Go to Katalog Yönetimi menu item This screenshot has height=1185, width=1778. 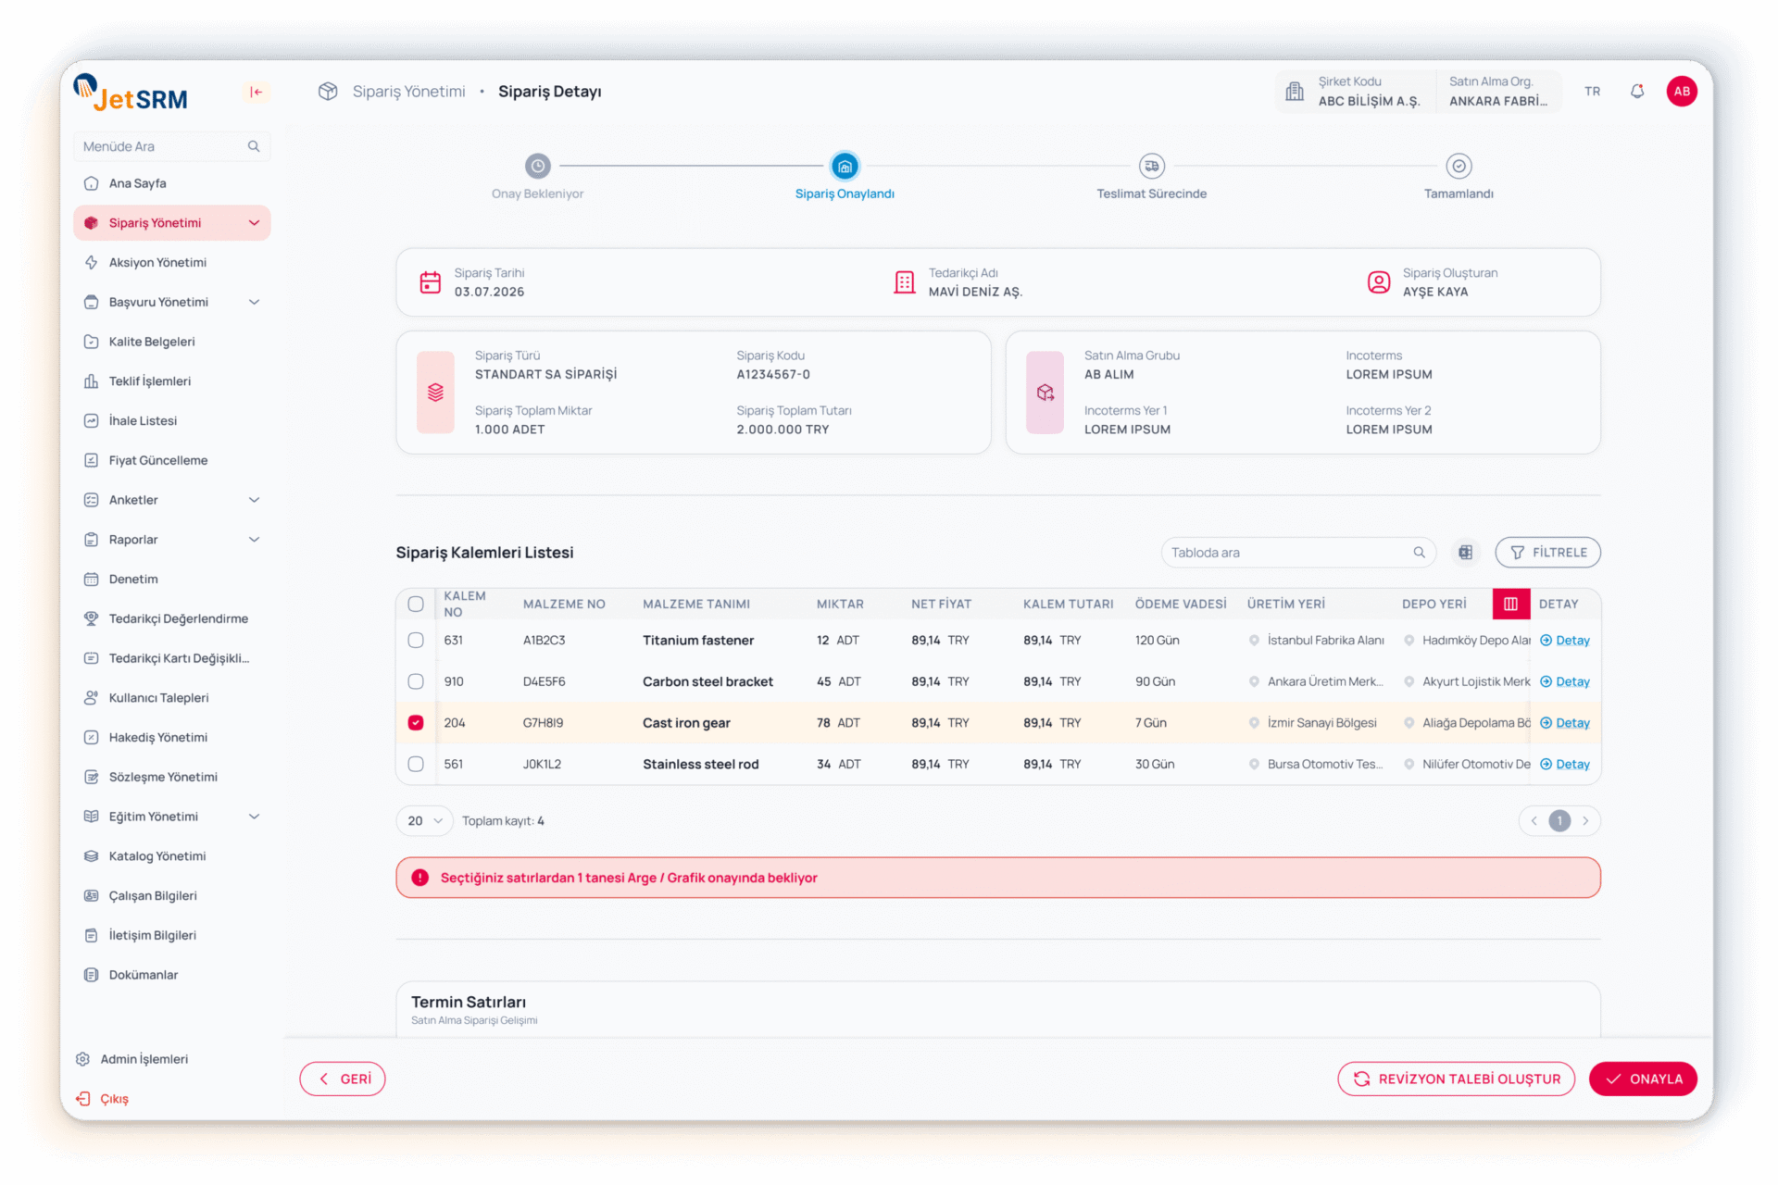[x=157, y=856]
